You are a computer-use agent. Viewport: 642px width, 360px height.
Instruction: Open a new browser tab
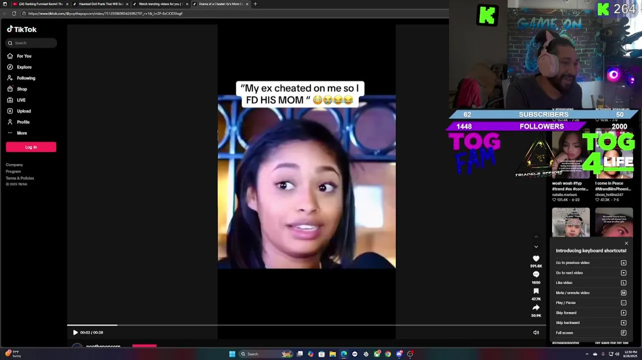click(x=255, y=4)
